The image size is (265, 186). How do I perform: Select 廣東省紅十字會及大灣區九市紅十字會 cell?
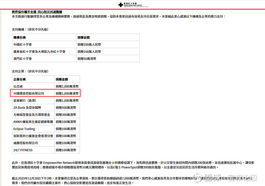44,52
